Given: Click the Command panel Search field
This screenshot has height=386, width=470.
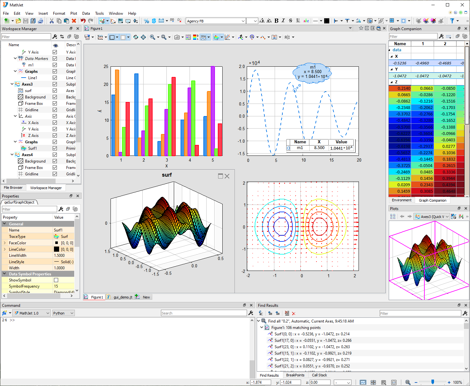Looking at the screenshot, I should pyautogui.click(x=204, y=313).
